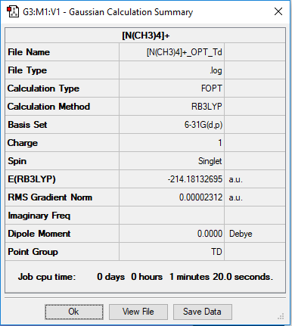
Task: Select the File Type .log cell
Action: tap(172, 70)
